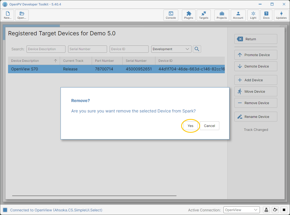Click the Track Changed label
290x215 pixels.
(256, 130)
